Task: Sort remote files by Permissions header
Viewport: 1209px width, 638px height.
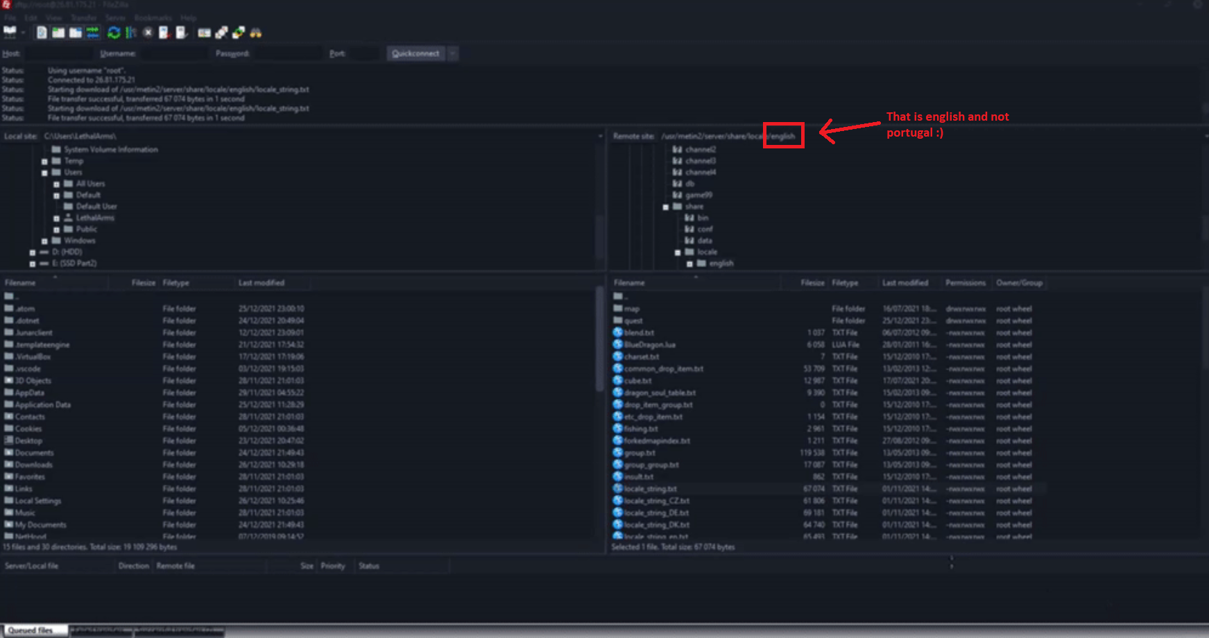Action: 966,283
